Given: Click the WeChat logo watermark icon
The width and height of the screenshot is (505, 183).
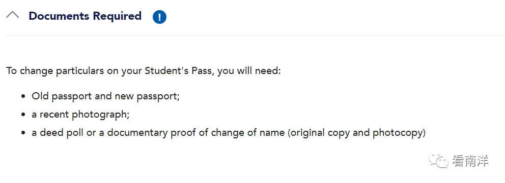Looking at the screenshot, I should pos(438,160).
